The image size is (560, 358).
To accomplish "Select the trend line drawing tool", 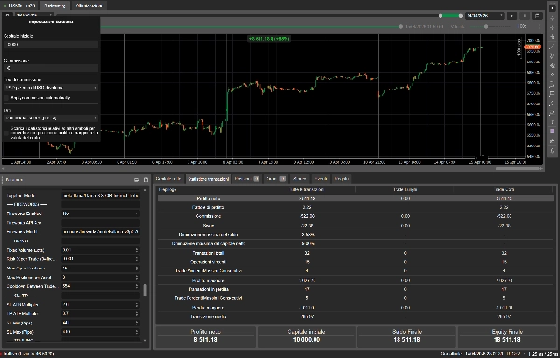I will tap(553, 47).
